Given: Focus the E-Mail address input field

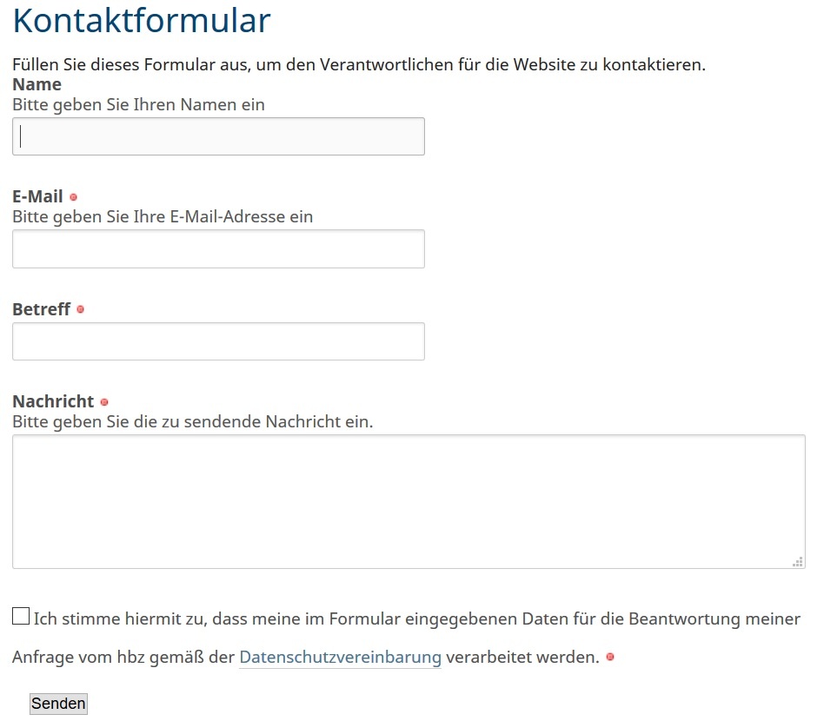Looking at the screenshot, I should click(x=218, y=248).
